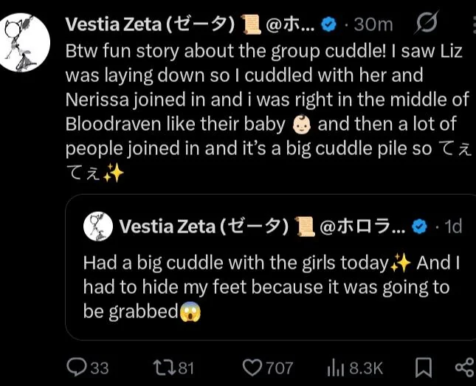476x386 pixels.
Task: Click the quoted tweet's 1d timestamp
Action: click(451, 226)
